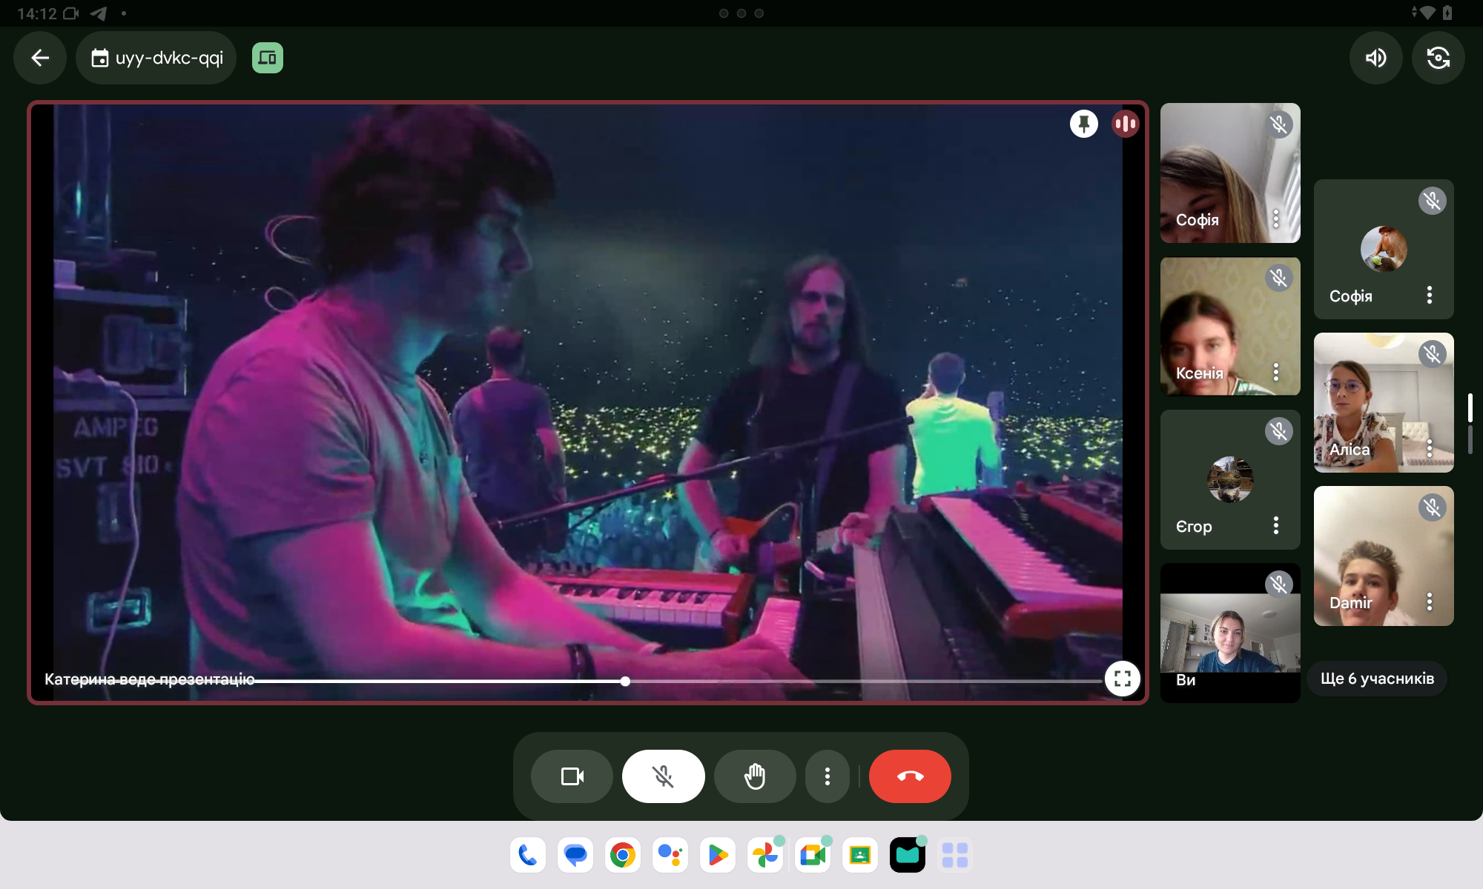Toggle camera off in call controls
This screenshot has width=1483, height=889.
point(572,776)
